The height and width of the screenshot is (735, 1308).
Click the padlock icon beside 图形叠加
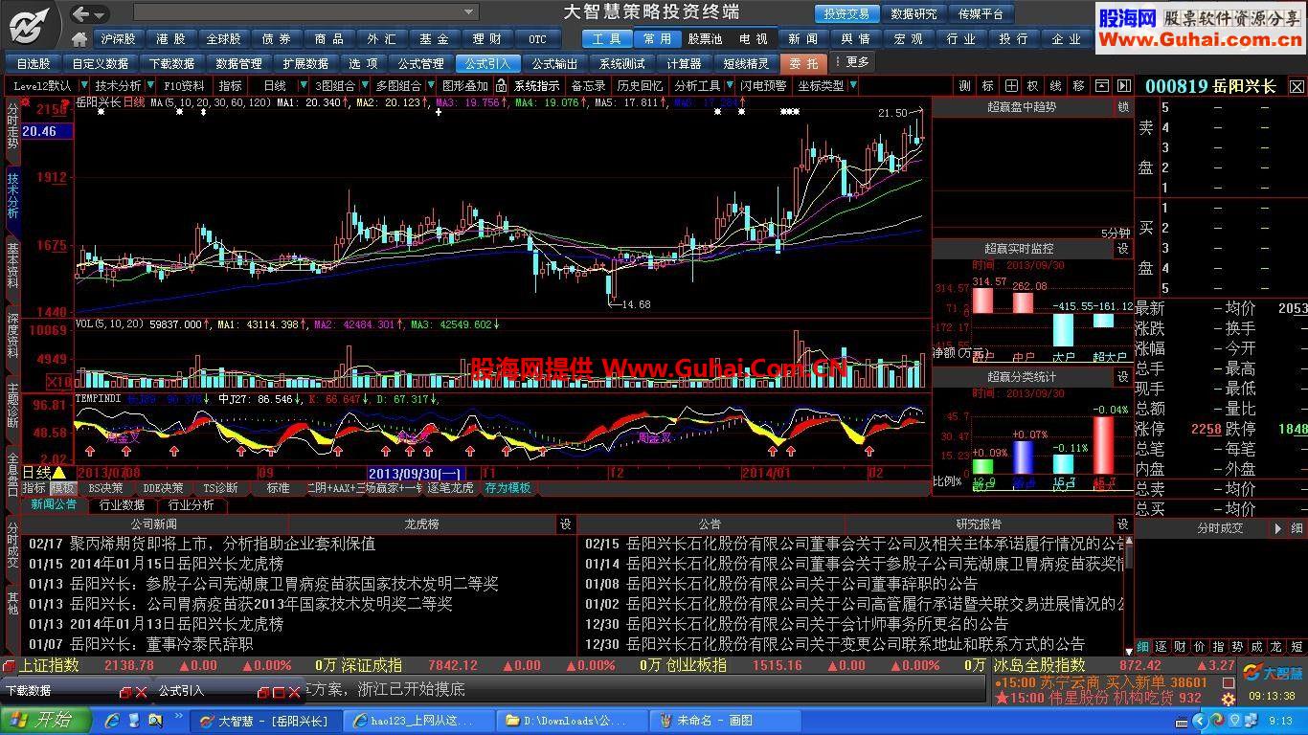coord(502,86)
